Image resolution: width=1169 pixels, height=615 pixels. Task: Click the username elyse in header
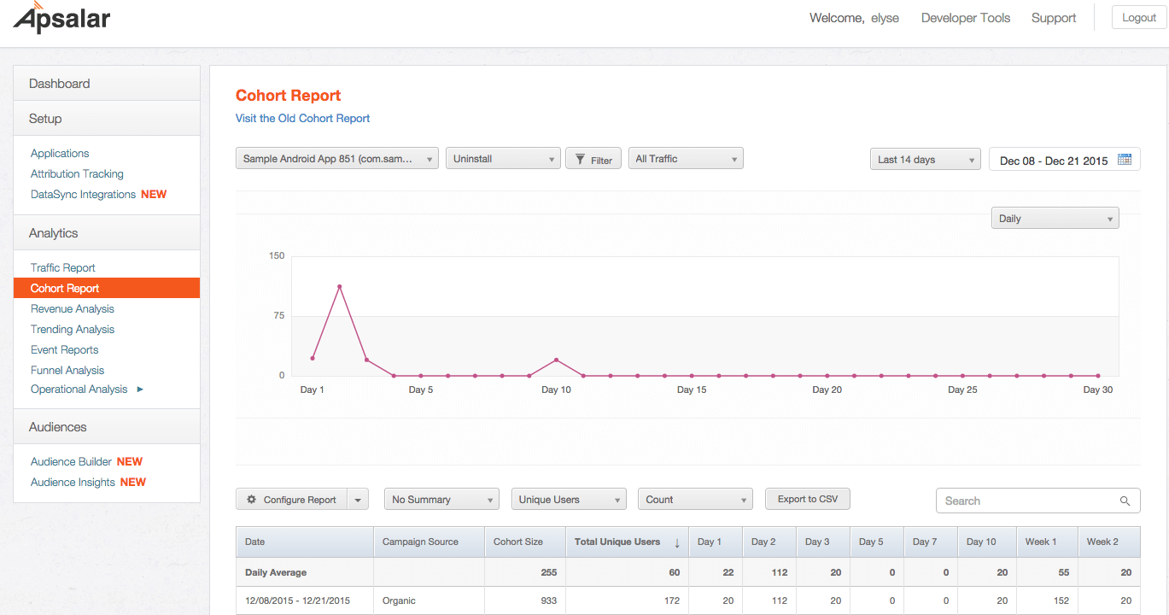tap(885, 18)
